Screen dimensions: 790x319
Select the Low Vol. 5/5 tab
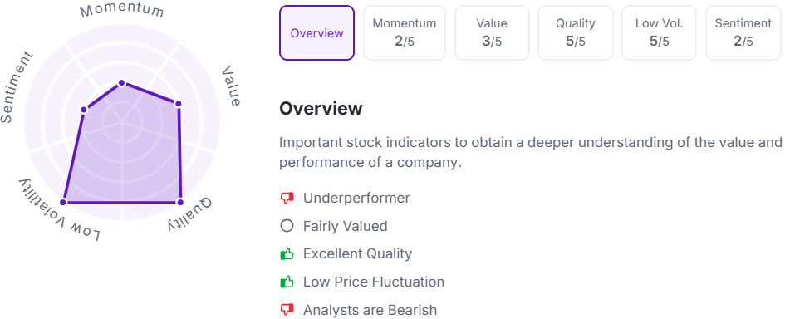(x=659, y=32)
